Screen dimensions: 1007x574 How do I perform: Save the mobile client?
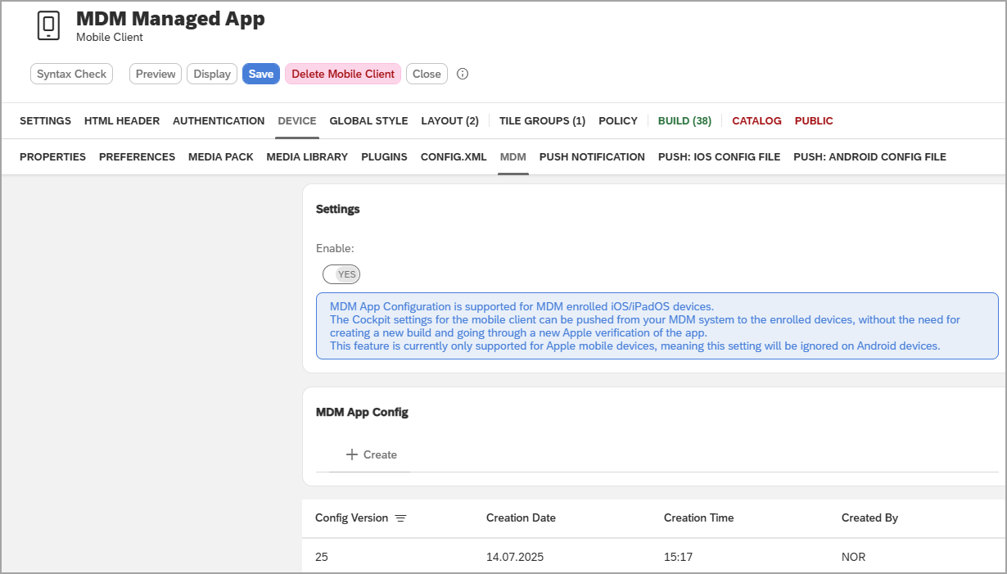coord(260,74)
